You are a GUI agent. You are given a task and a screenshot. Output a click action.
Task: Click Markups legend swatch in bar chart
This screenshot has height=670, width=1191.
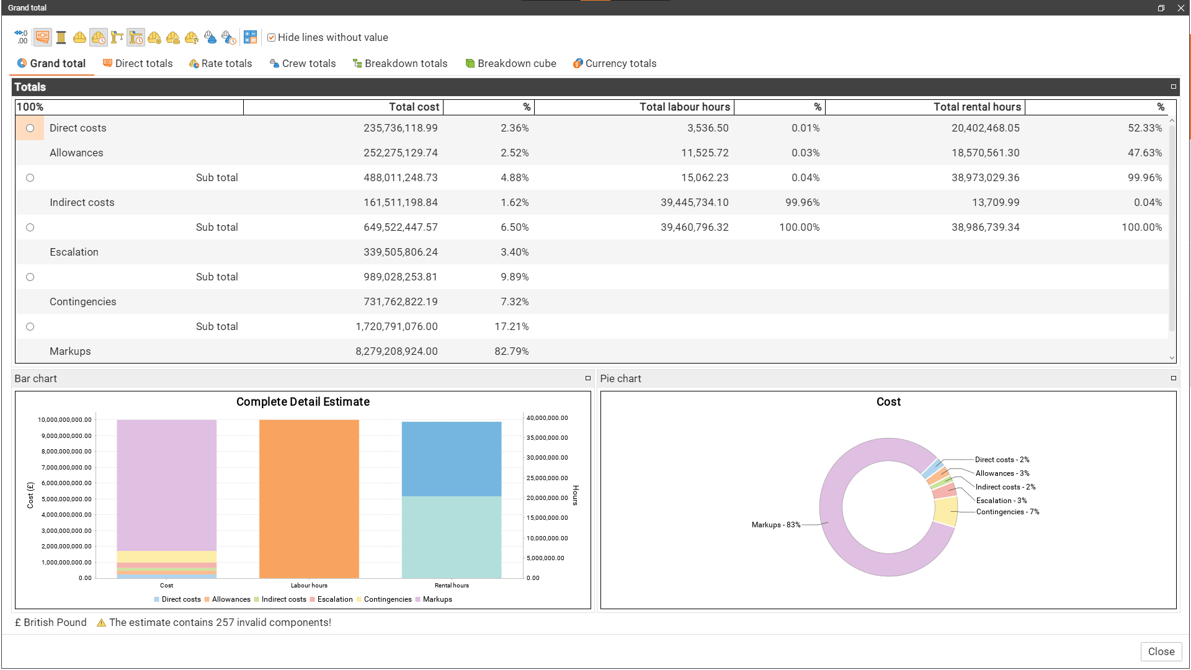coord(417,599)
